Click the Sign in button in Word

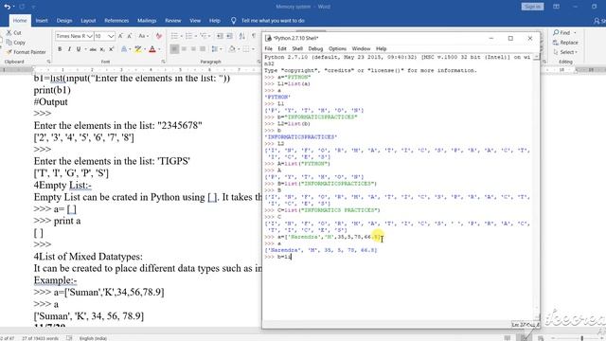coord(532,7)
